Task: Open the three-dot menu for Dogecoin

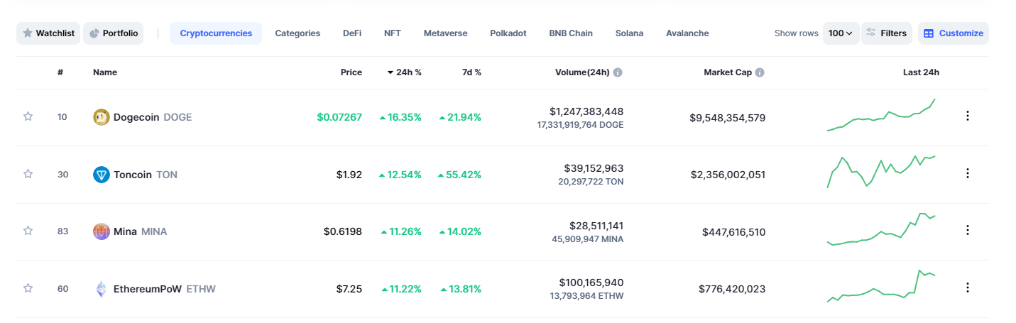Action: [x=967, y=116]
